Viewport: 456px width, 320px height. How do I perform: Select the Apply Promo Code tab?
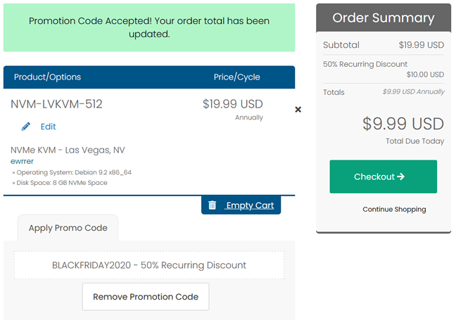(68, 228)
